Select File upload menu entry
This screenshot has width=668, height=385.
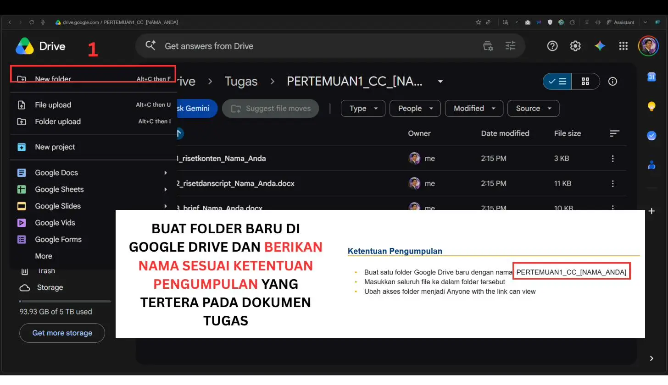[x=93, y=105]
